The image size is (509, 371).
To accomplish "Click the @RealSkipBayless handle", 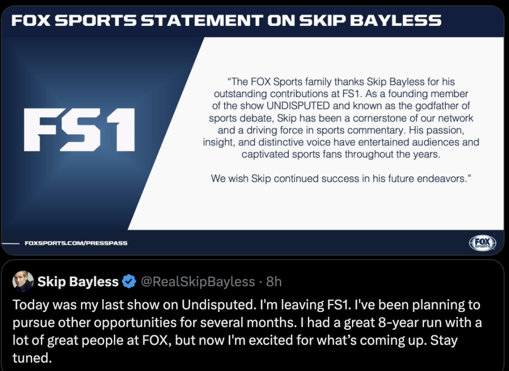I will coord(198,282).
